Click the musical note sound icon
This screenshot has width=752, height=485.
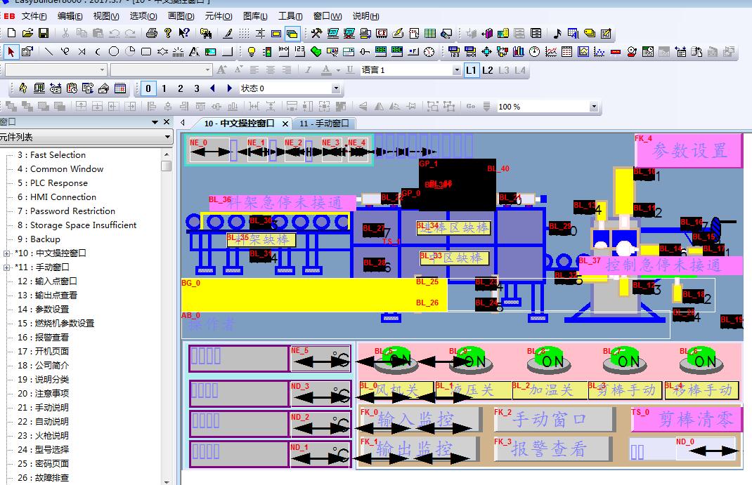tap(557, 33)
